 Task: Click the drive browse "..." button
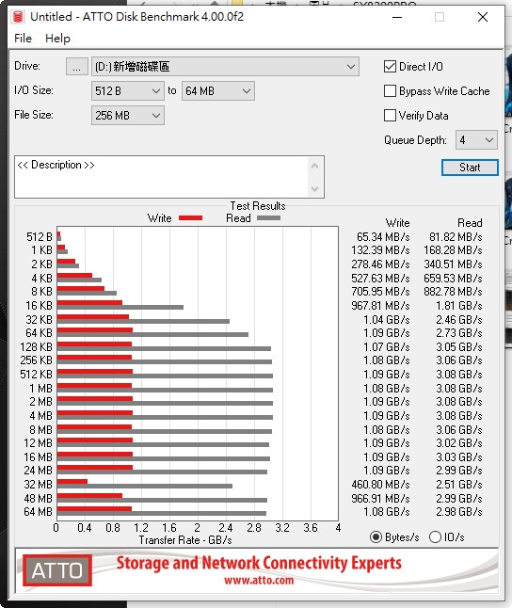tap(77, 67)
